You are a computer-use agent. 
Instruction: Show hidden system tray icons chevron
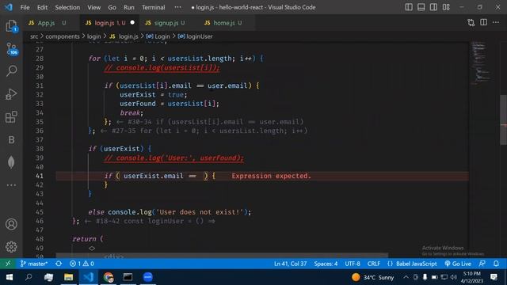[406, 277]
